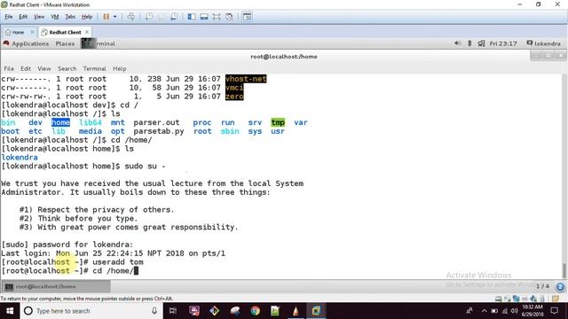Take a snapshot of the virtual machine
This screenshot has height=319, width=568.
(149, 17)
